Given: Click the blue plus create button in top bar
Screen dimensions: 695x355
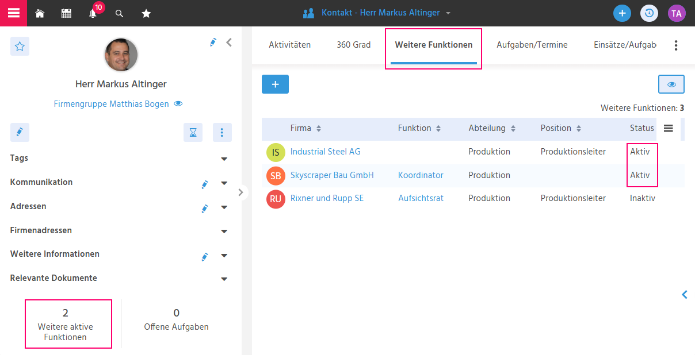Looking at the screenshot, I should [622, 13].
